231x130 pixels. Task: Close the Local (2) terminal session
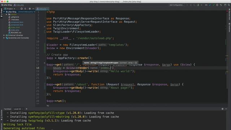[x=22, y=109]
